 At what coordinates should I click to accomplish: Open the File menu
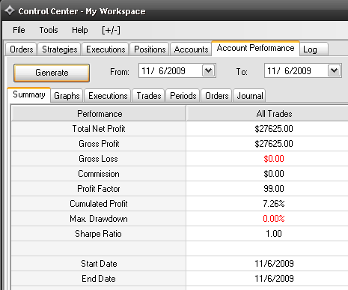click(x=19, y=30)
